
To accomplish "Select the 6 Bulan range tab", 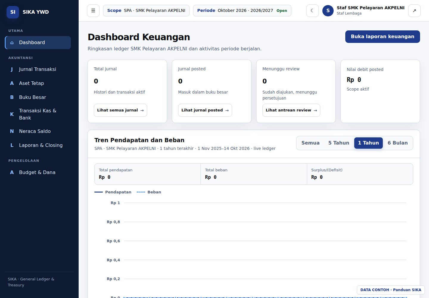I will pyautogui.click(x=398, y=143).
